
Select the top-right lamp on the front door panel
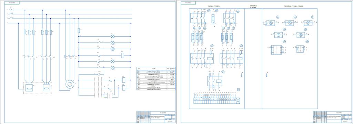pos(309,23)
